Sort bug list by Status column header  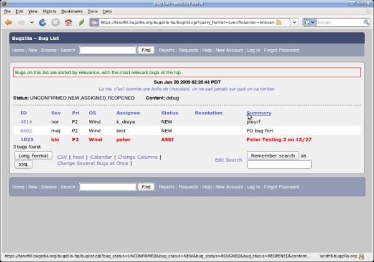(170, 113)
